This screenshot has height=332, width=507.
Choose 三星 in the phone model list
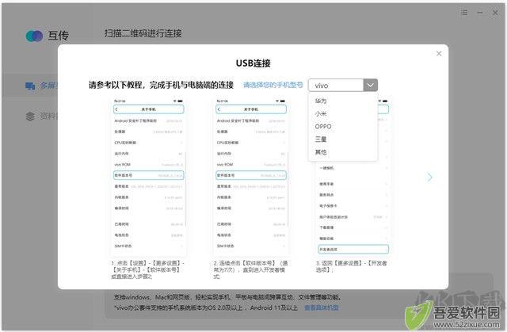pyautogui.click(x=321, y=139)
